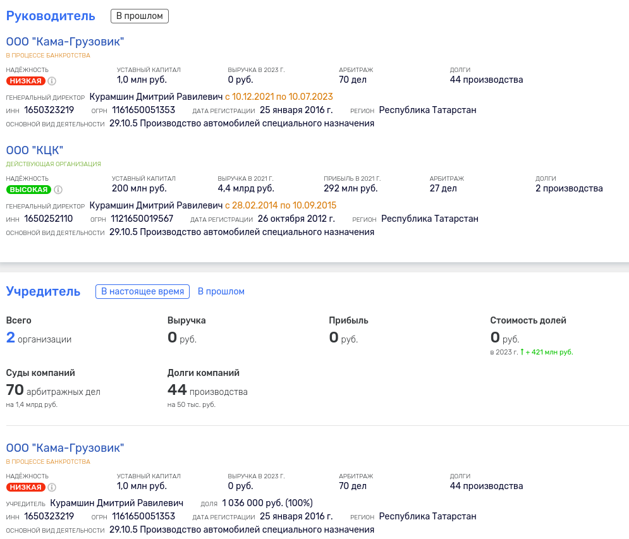
Task: Switch to "В настоящее время" founder tab
Action: tap(142, 291)
